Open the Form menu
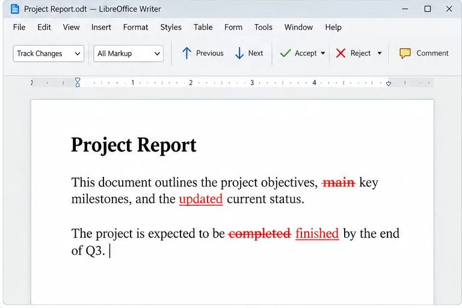This screenshot has height=308, width=462. [233, 27]
